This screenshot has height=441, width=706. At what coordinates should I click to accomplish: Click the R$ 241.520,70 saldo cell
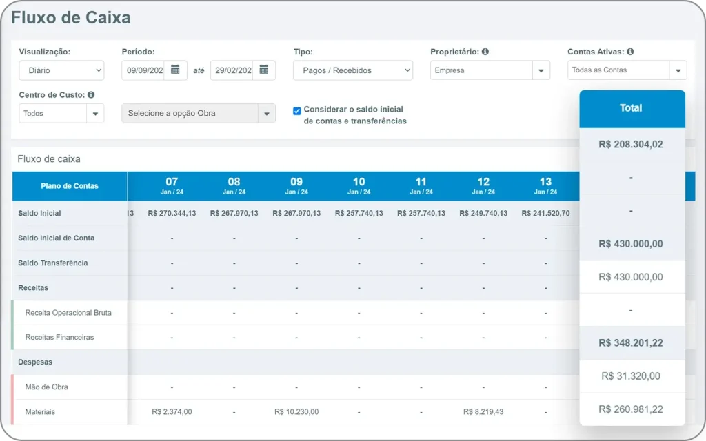tap(546, 214)
